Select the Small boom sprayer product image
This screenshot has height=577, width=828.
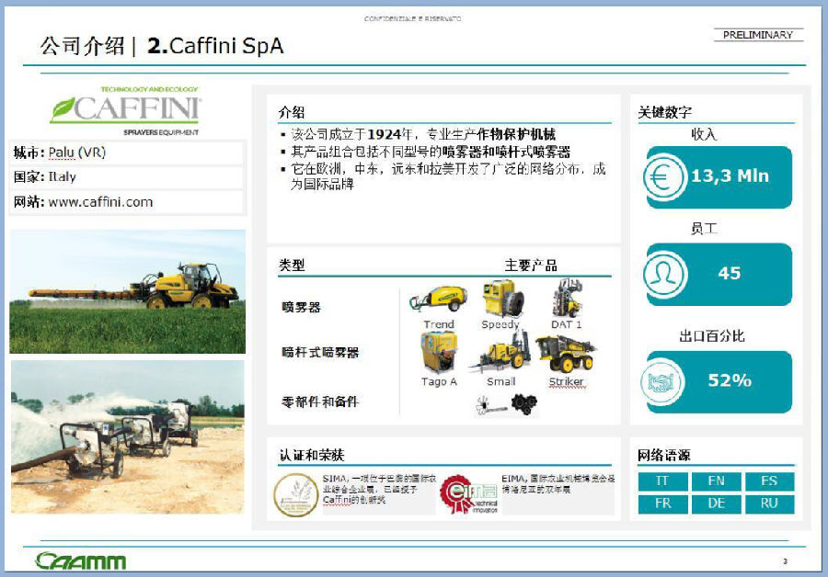(500, 352)
